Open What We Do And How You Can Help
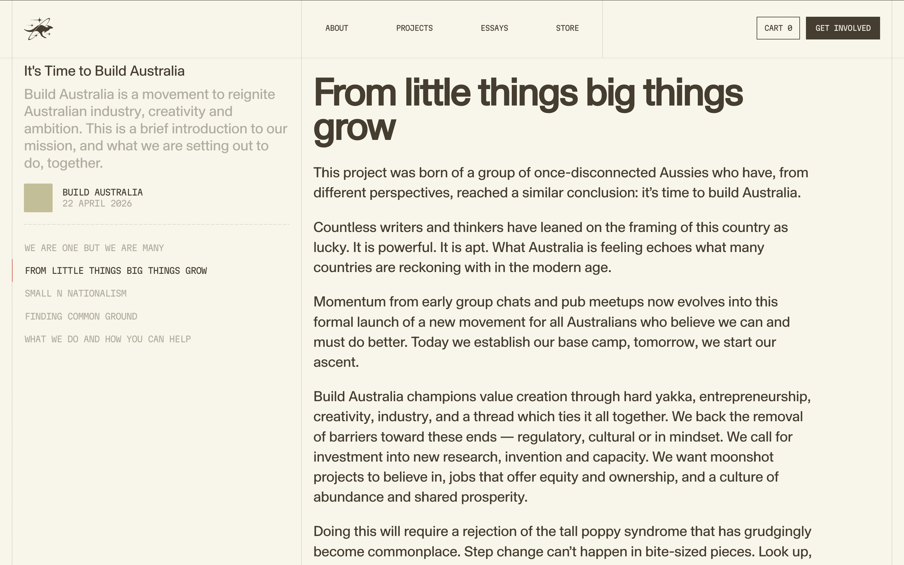The height and width of the screenshot is (565, 904). (108, 339)
